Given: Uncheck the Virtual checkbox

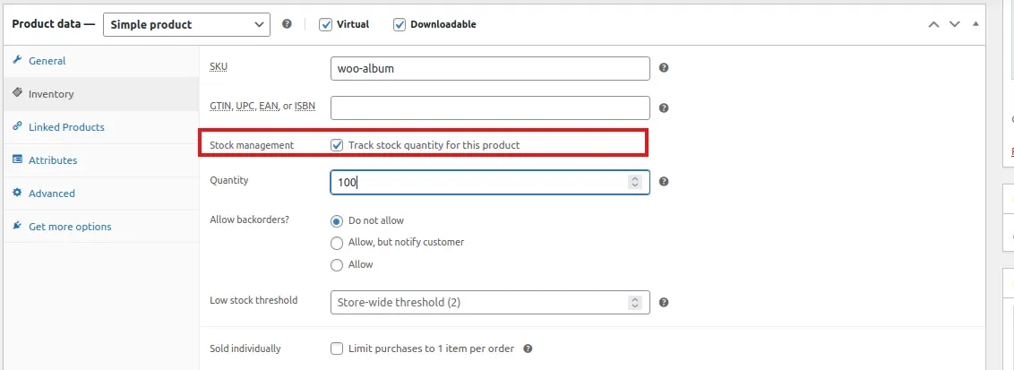Looking at the screenshot, I should (x=326, y=24).
